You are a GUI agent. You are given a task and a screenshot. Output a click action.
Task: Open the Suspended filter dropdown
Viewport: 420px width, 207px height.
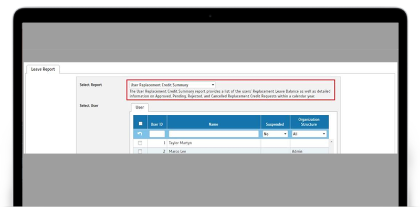[275, 134]
